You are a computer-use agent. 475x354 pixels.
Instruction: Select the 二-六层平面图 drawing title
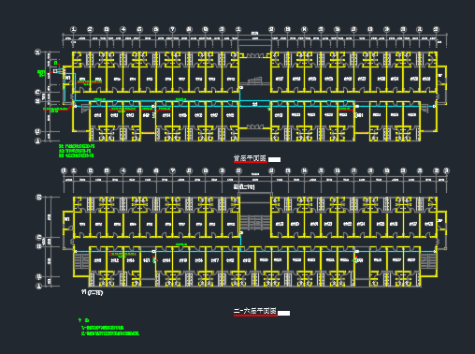(x=255, y=311)
